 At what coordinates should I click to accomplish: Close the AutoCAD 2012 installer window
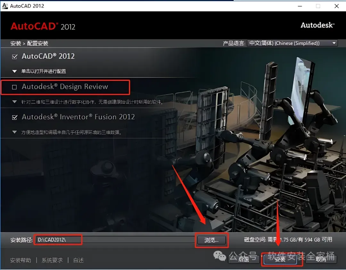(336, 6)
